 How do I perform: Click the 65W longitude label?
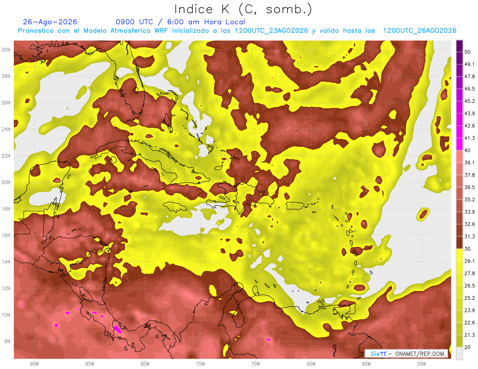point(311,364)
